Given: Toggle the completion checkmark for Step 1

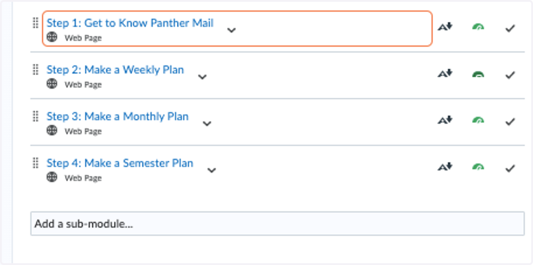Looking at the screenshot, I should coord(510,28).
